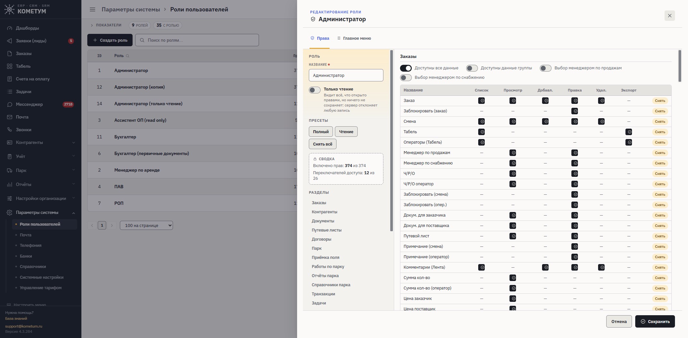Open the 100 на странице dropdown
This screenshot has width=688, height=338.
click(146, 225)
